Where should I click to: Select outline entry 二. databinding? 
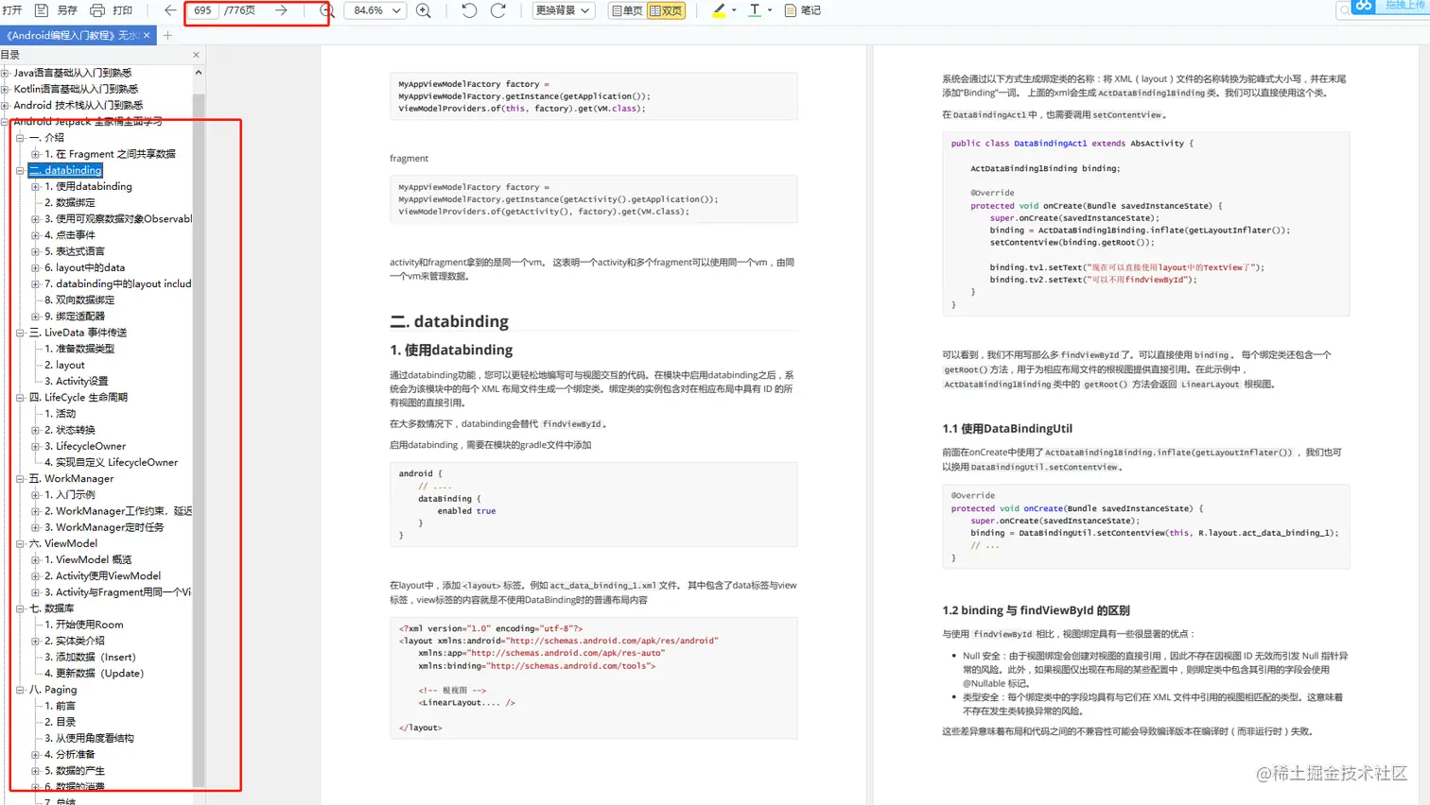point(65,170)
